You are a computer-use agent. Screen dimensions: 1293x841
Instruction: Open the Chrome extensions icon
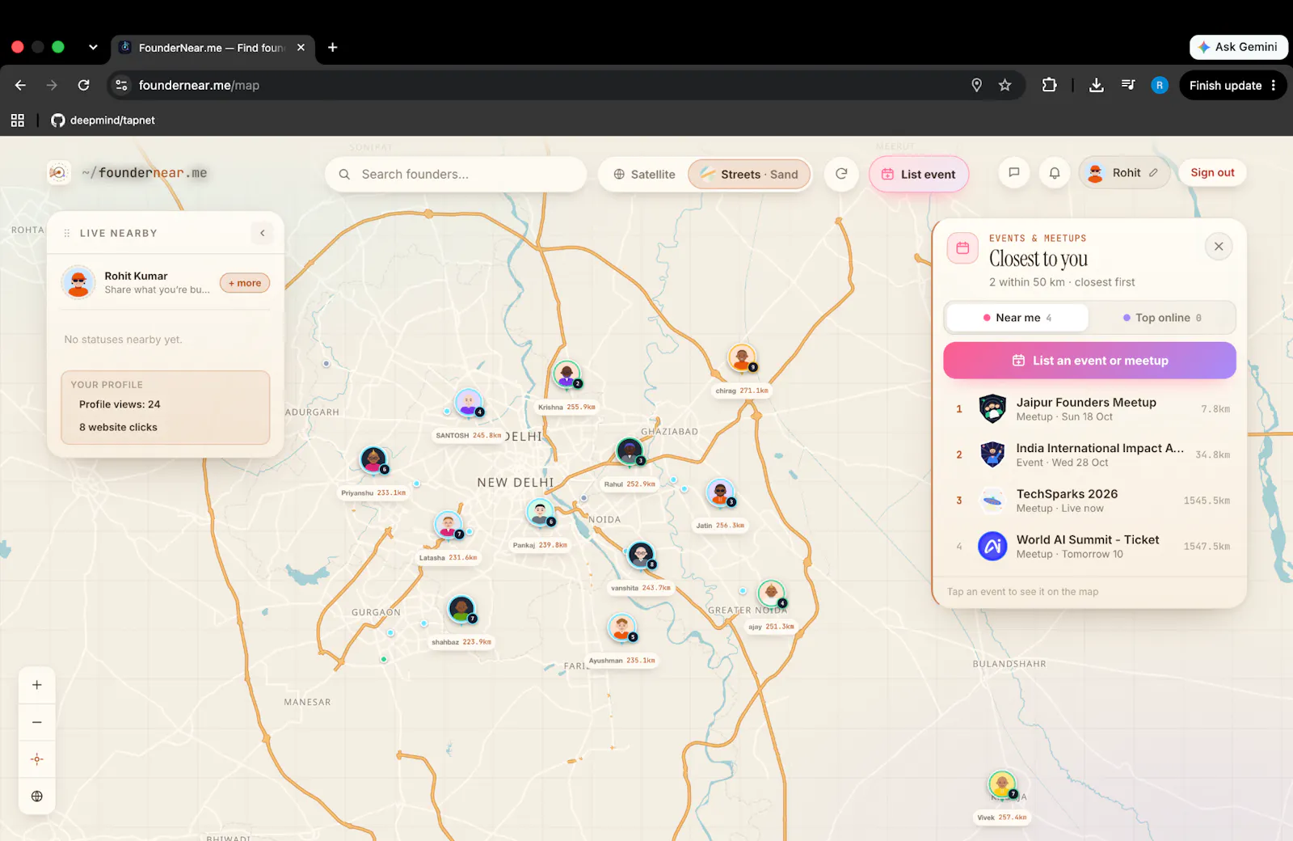coord(1049,85)
